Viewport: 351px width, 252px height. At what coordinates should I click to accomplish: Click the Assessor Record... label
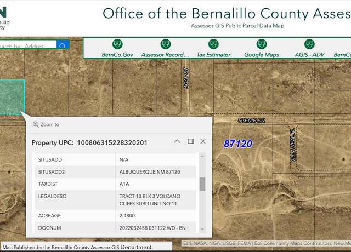[x=165, y=55]
